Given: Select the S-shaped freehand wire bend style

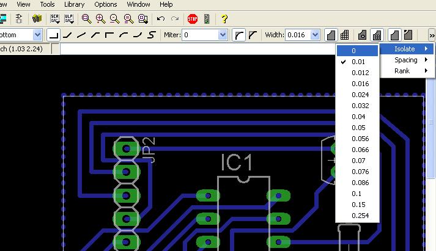Looking at the screenshot, I should click(x=151, y=35).
